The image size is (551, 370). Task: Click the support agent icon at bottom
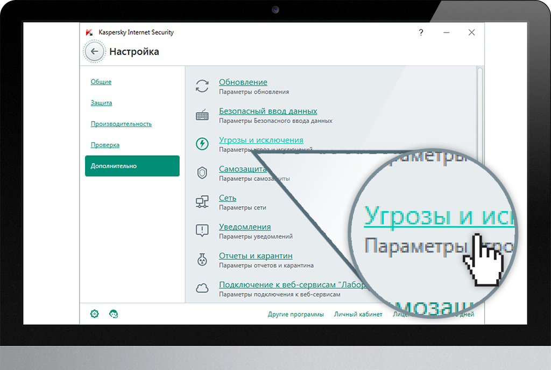click(114, 314)
